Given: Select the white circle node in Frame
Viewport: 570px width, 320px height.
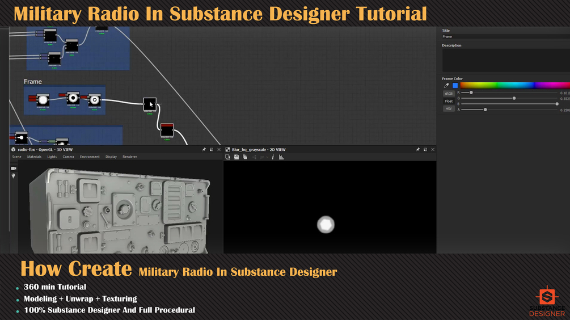Looking at the screenshot, I should 43,100.
